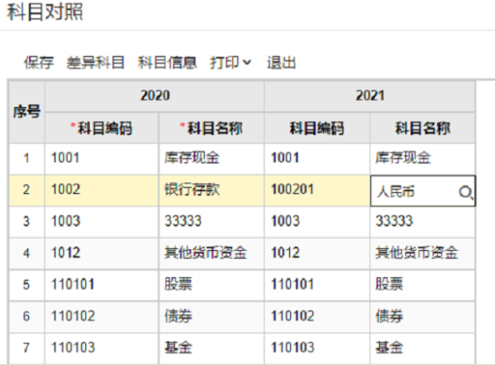Click the search icon in 人民币 cell
This screenshot has height=365, width=495.
(466, 192)
